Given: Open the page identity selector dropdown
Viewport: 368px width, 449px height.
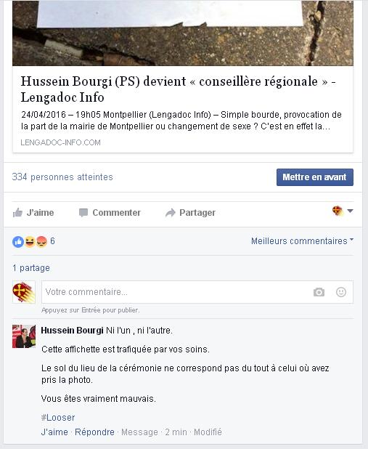Looking at the screenshot, I should coord(343,211).
